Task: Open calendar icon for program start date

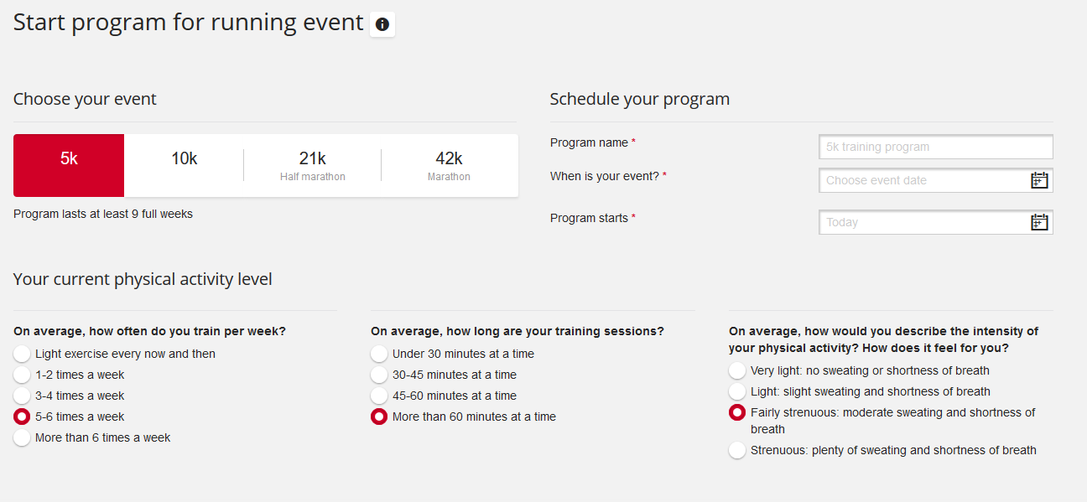Action: tap(1039, 222)
